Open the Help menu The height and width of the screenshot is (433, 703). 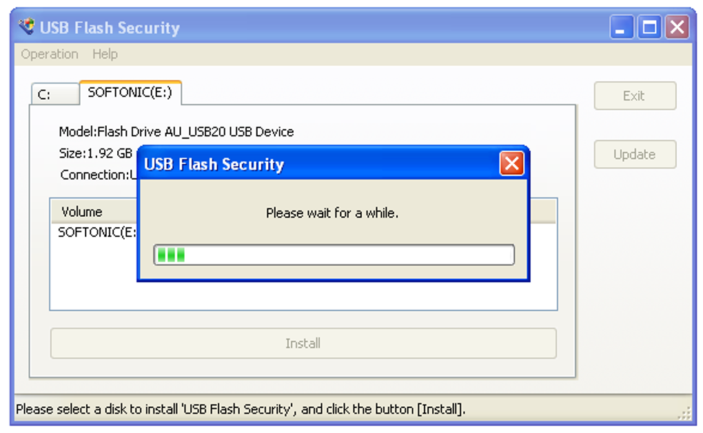tap(105, 54)
